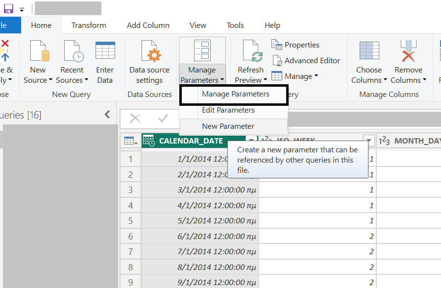This screenshot has height=288, width=441.
Task: Switch to the Home tab
Action: 41,25
